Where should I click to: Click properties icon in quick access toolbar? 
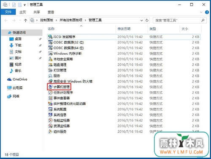14,5
